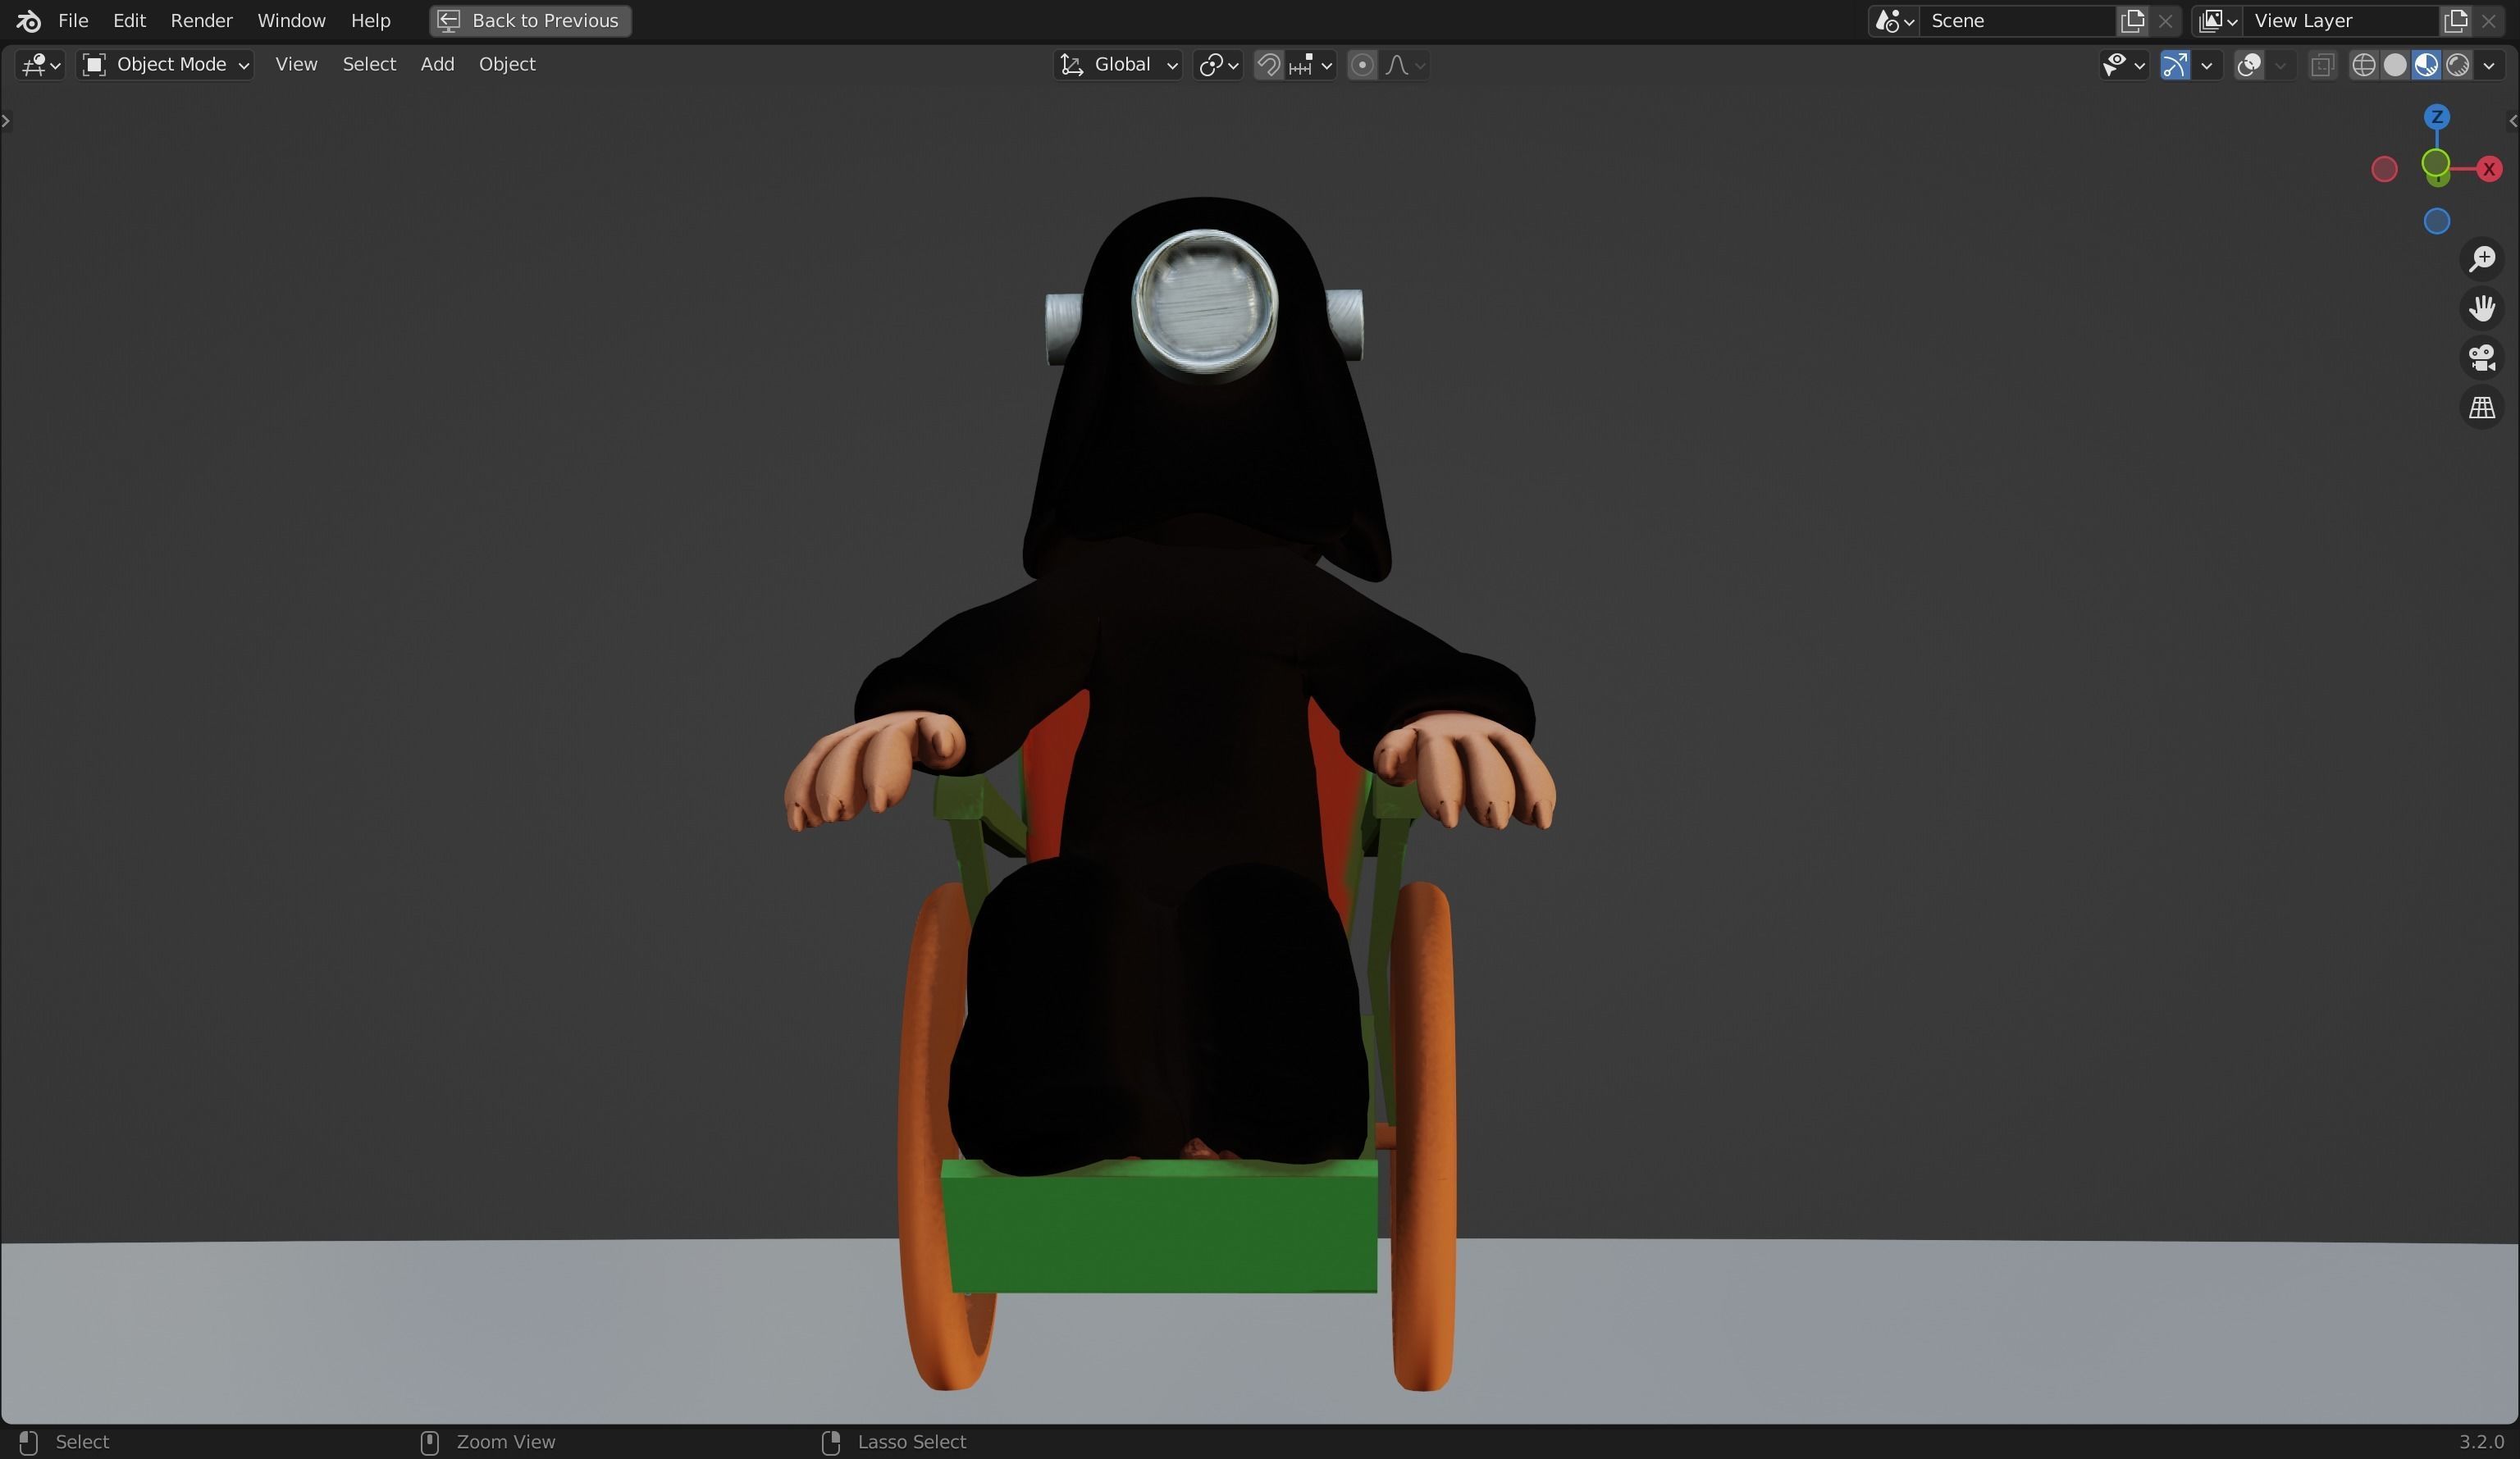
Task: Open the Add menu
Action: (437, 63)
